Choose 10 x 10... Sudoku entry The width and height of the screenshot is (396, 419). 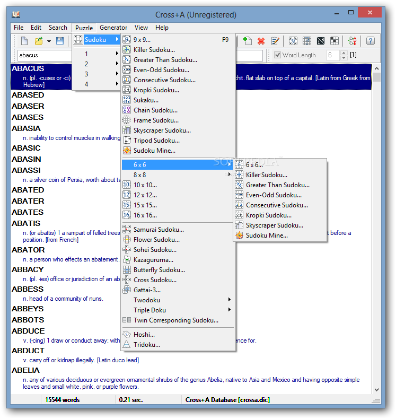(x=178, y=185)
